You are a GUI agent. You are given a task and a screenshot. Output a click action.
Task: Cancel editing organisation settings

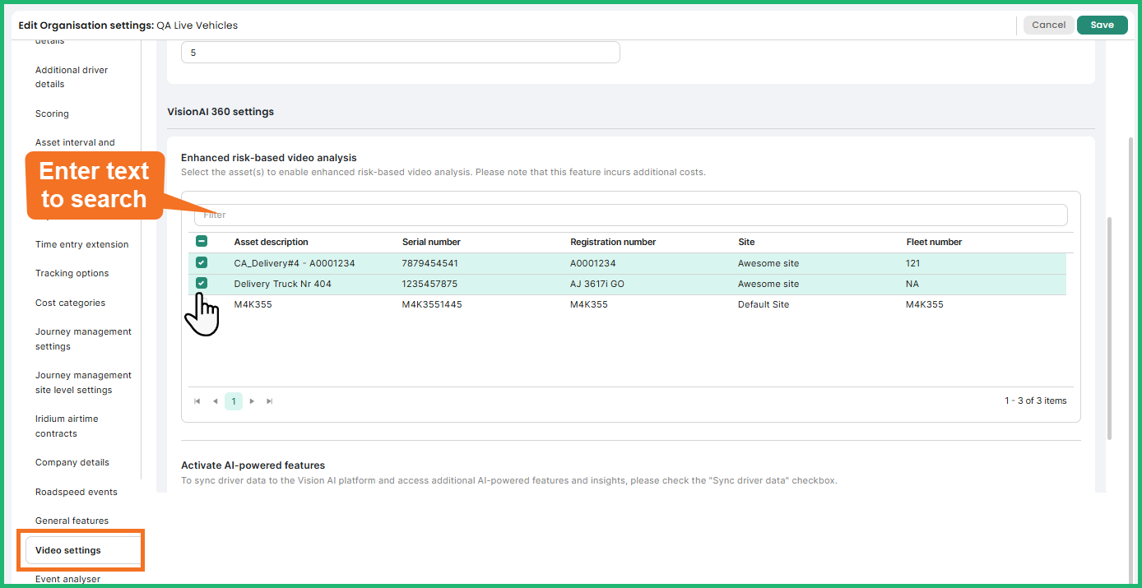click(x=1048, y=25)
